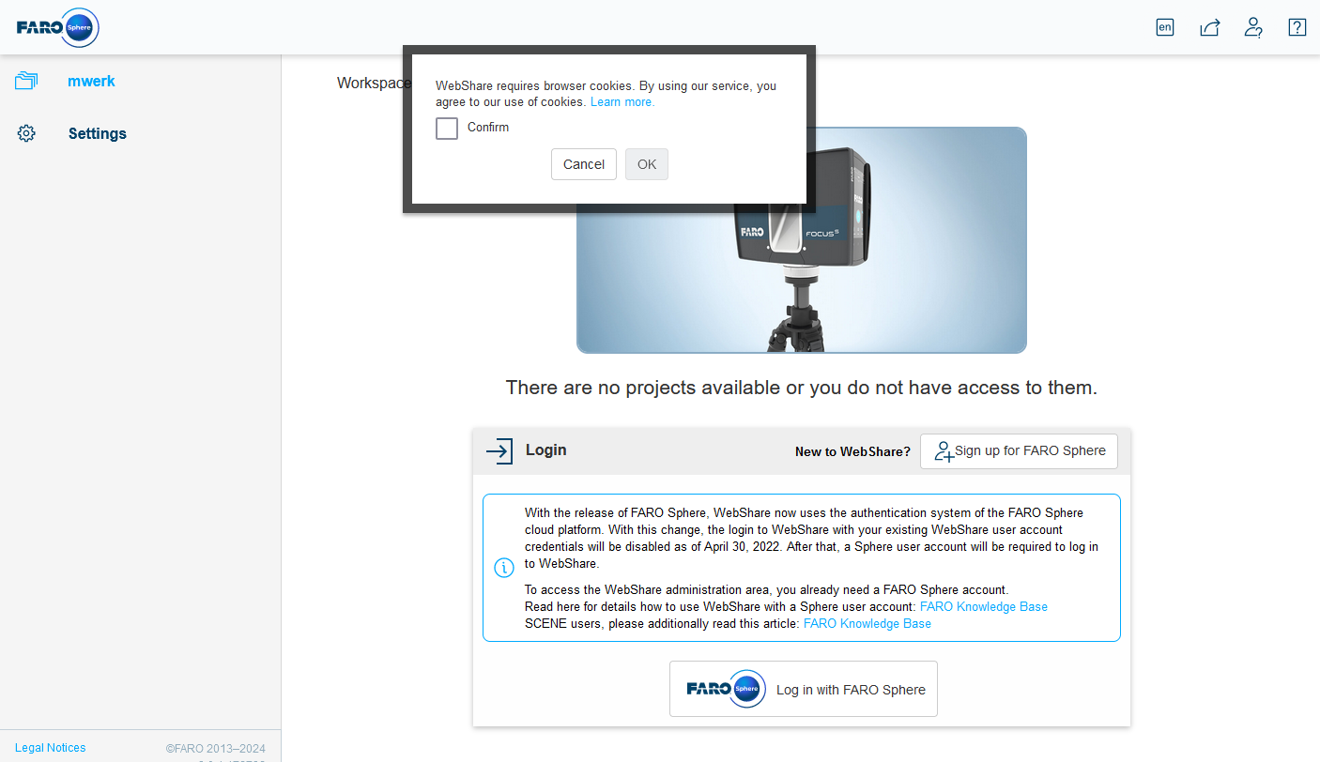Open Settings from the sidebar
This screenshot has height=762, width=1320.
pos(98,133)
